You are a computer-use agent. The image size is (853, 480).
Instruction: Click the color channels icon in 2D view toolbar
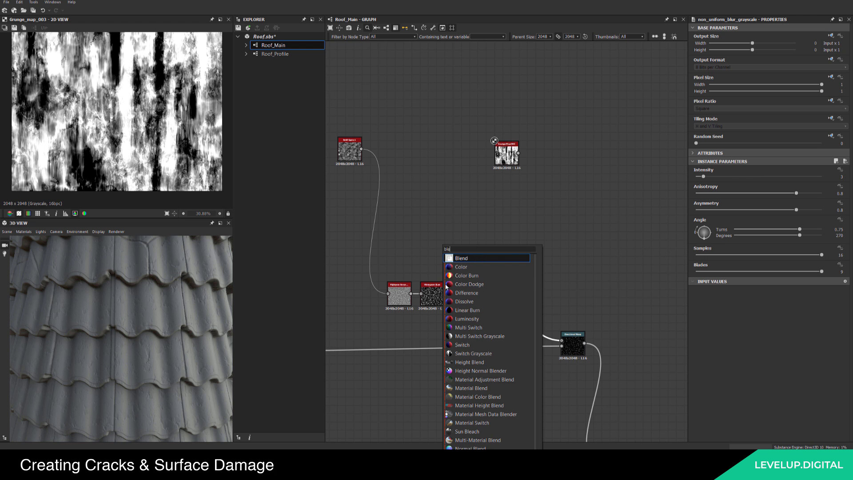pyautogui.click(x=84, y=213)
